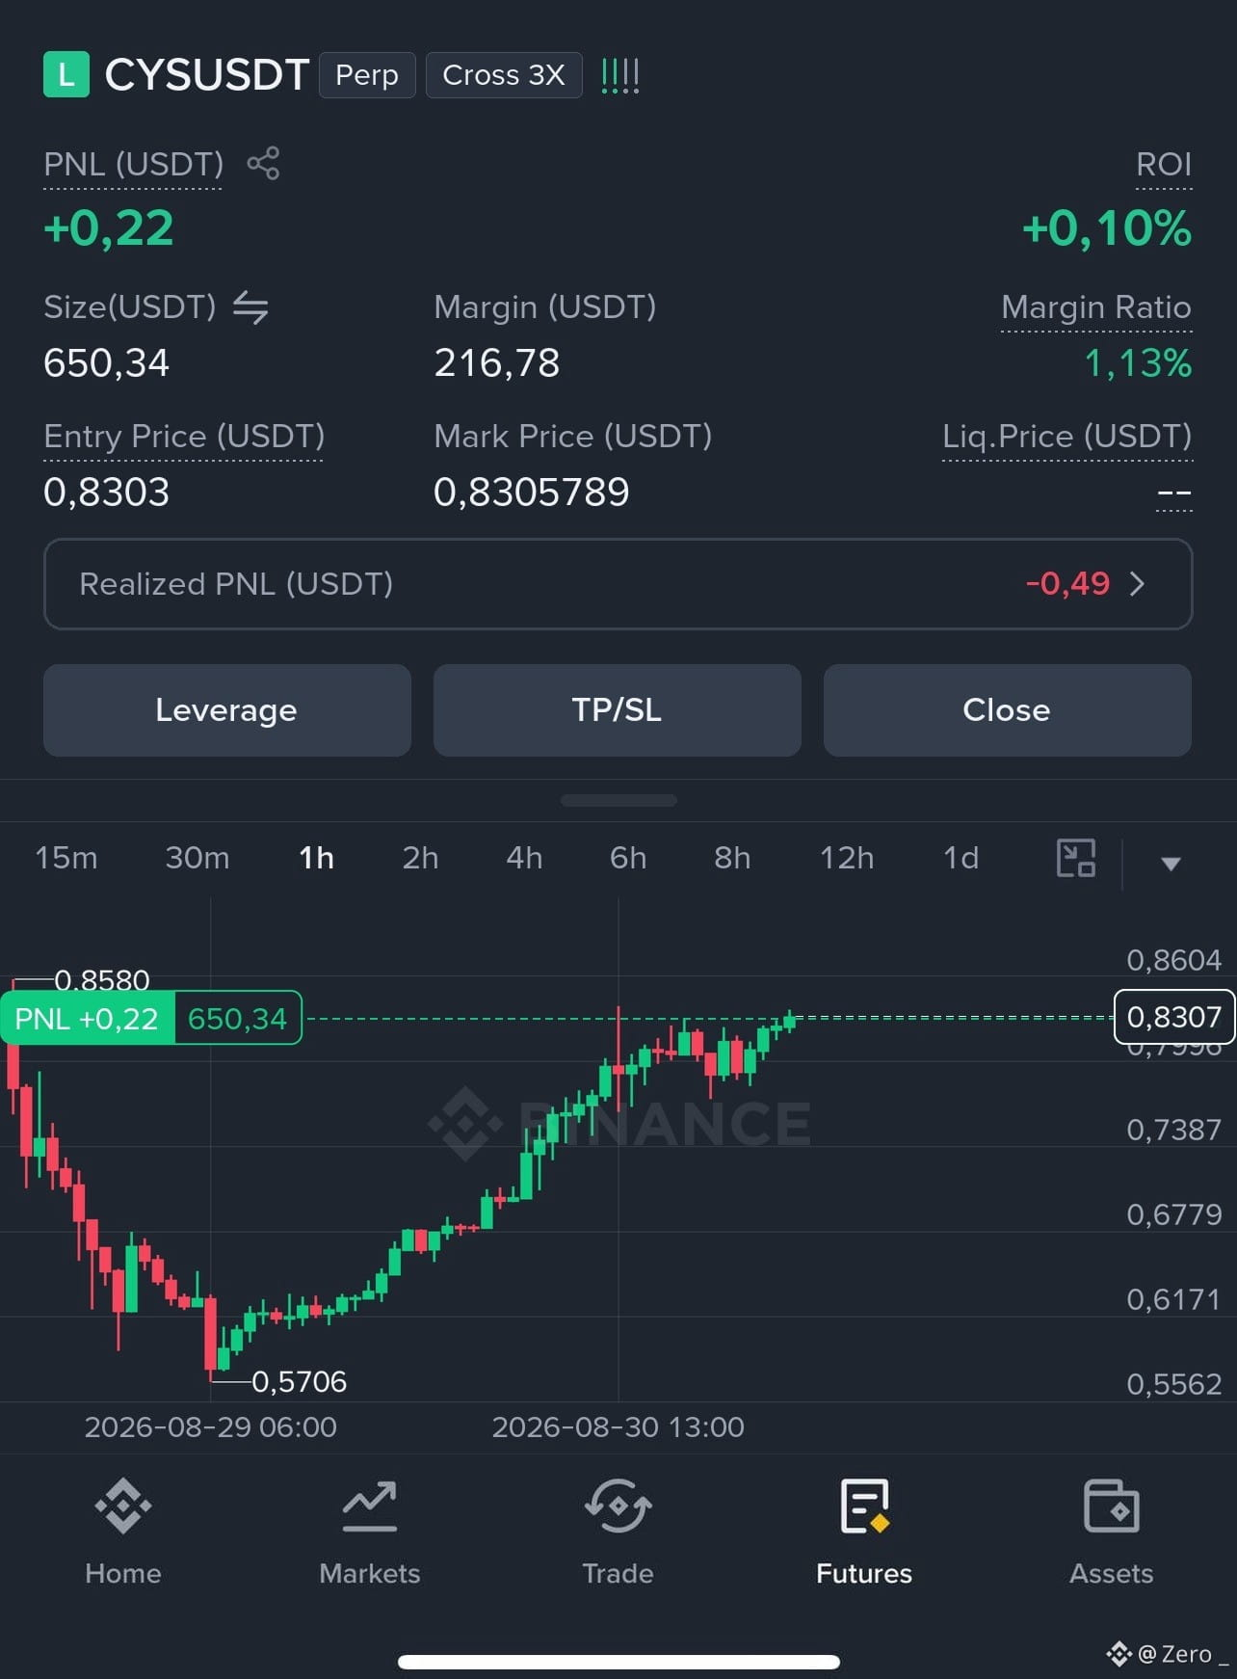Set take profit with TP/SL button
Image resolution: width=1237 pixels, height=1679 pixels.
(618, 710)
